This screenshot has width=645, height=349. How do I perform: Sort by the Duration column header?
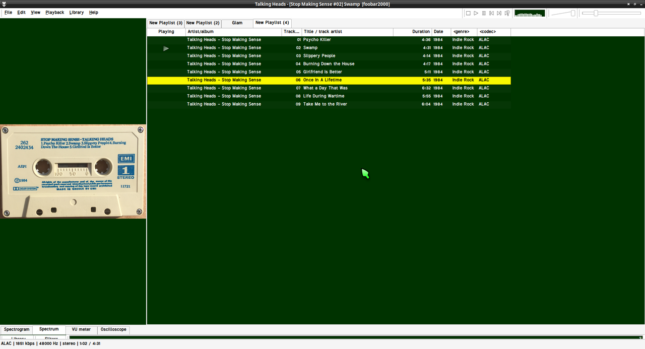[x=413, y=32]
